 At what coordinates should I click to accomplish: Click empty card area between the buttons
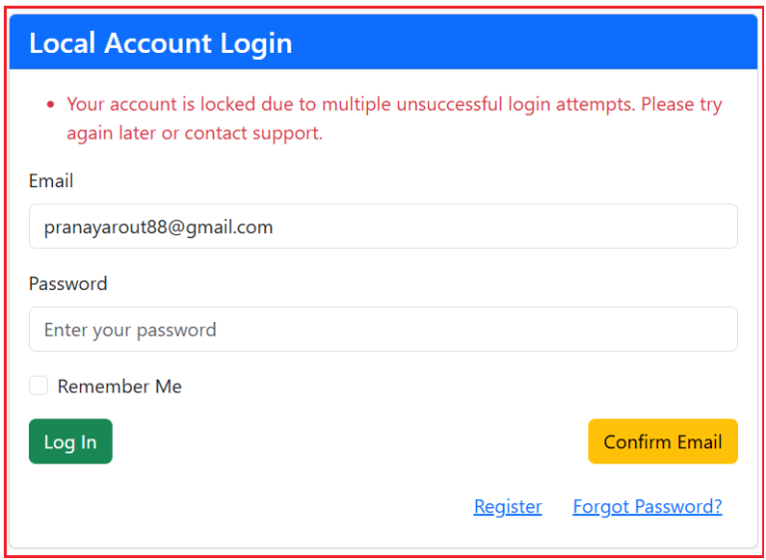350,441
